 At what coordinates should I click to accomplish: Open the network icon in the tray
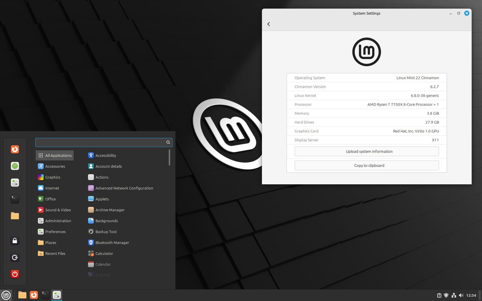(x=454, y=295)
